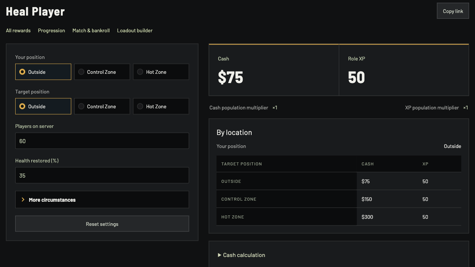This screenshot has width=475, height=267.
Task: Navigate to Loadout builder
Action: click(135, 30)
